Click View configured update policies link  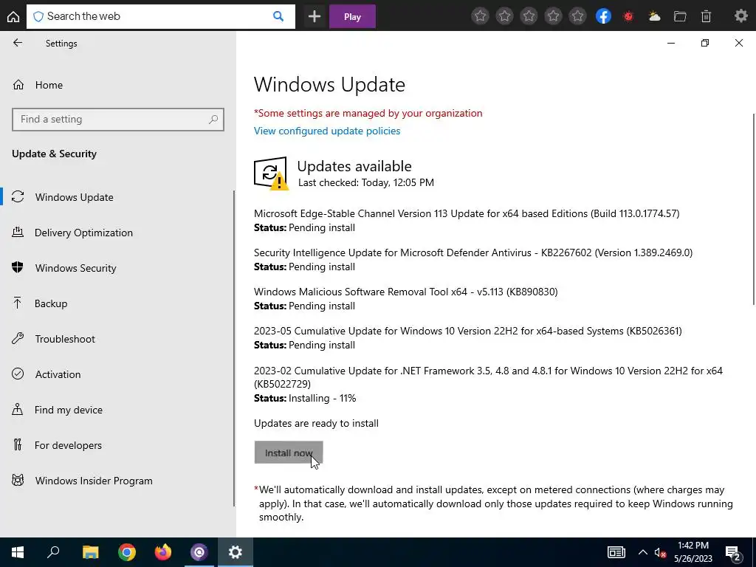point(327,131)
